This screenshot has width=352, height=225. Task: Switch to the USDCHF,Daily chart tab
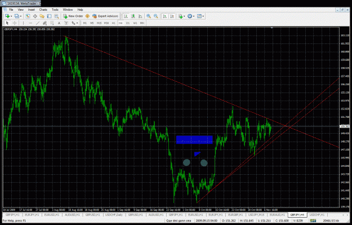pyautogui.click(x=114, y=215)
